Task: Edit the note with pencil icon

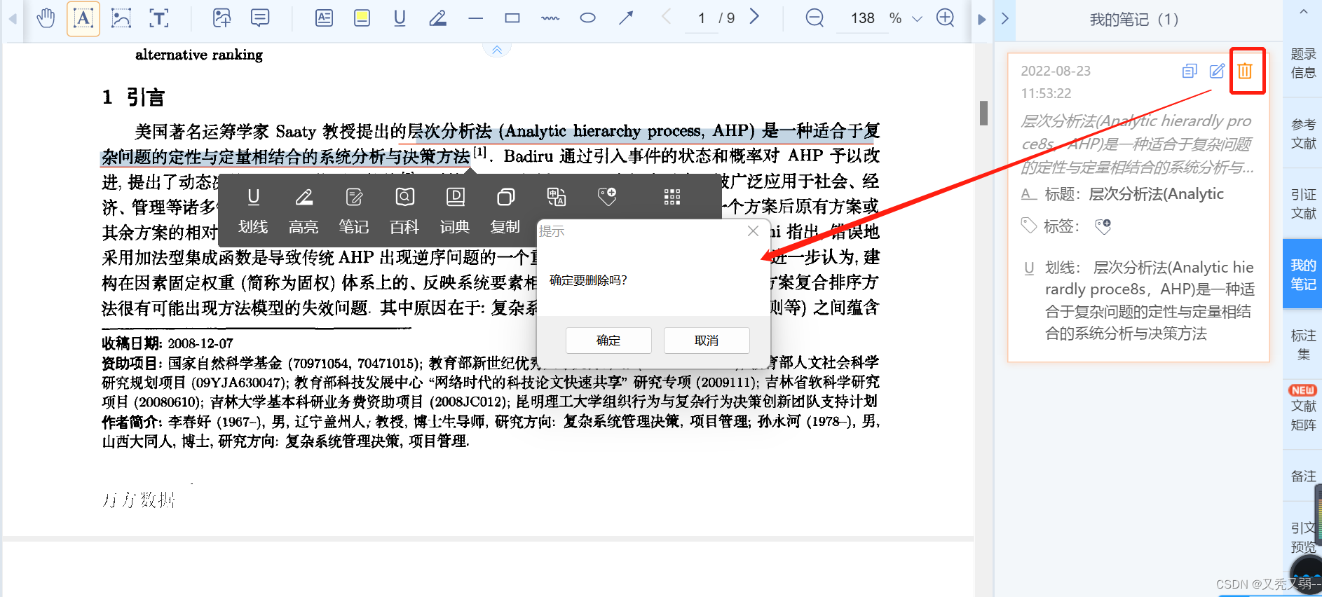Action: coord(1218,71)
